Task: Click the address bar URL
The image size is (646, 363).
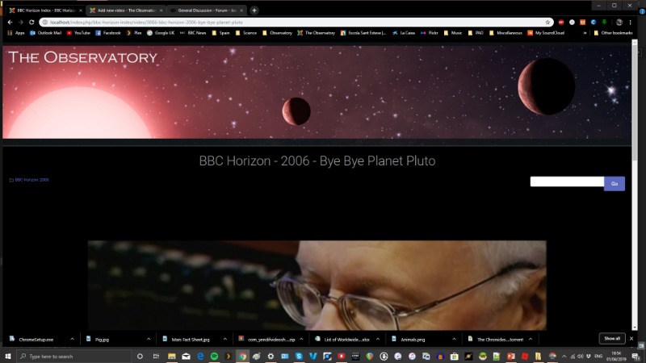Action: 146,23
